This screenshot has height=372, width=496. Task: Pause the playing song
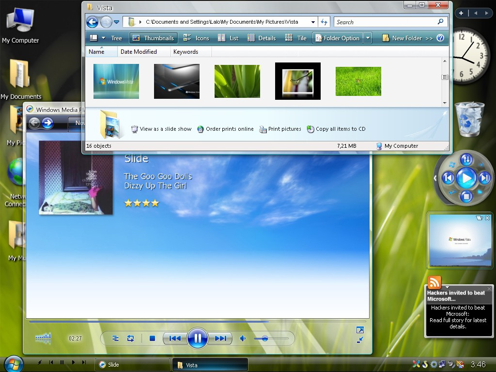[198, 339]
